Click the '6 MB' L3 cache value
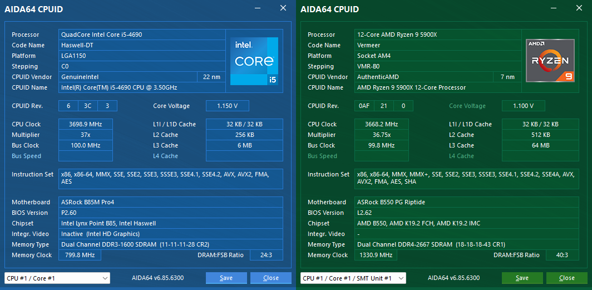This screenshot has height=290, width=592. 244,145
